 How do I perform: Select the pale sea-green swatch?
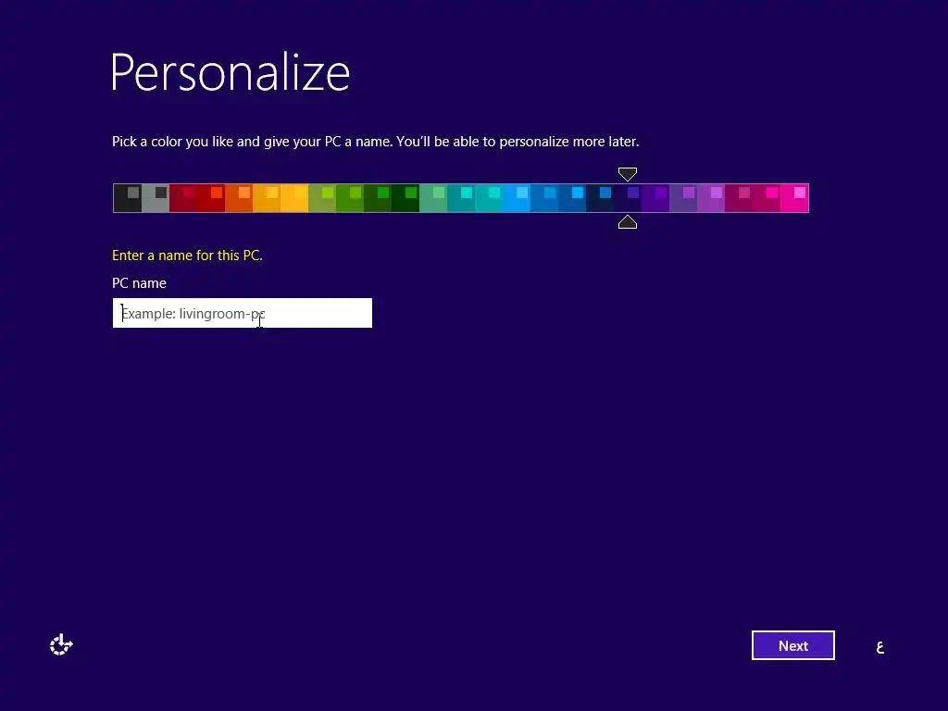(433, 198)
